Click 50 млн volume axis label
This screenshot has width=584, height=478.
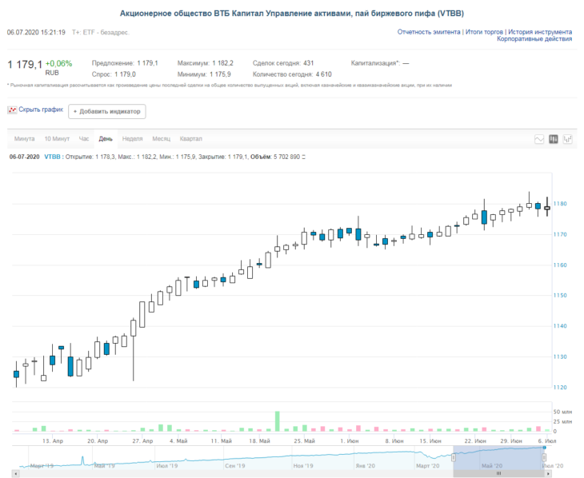point(562,412)
